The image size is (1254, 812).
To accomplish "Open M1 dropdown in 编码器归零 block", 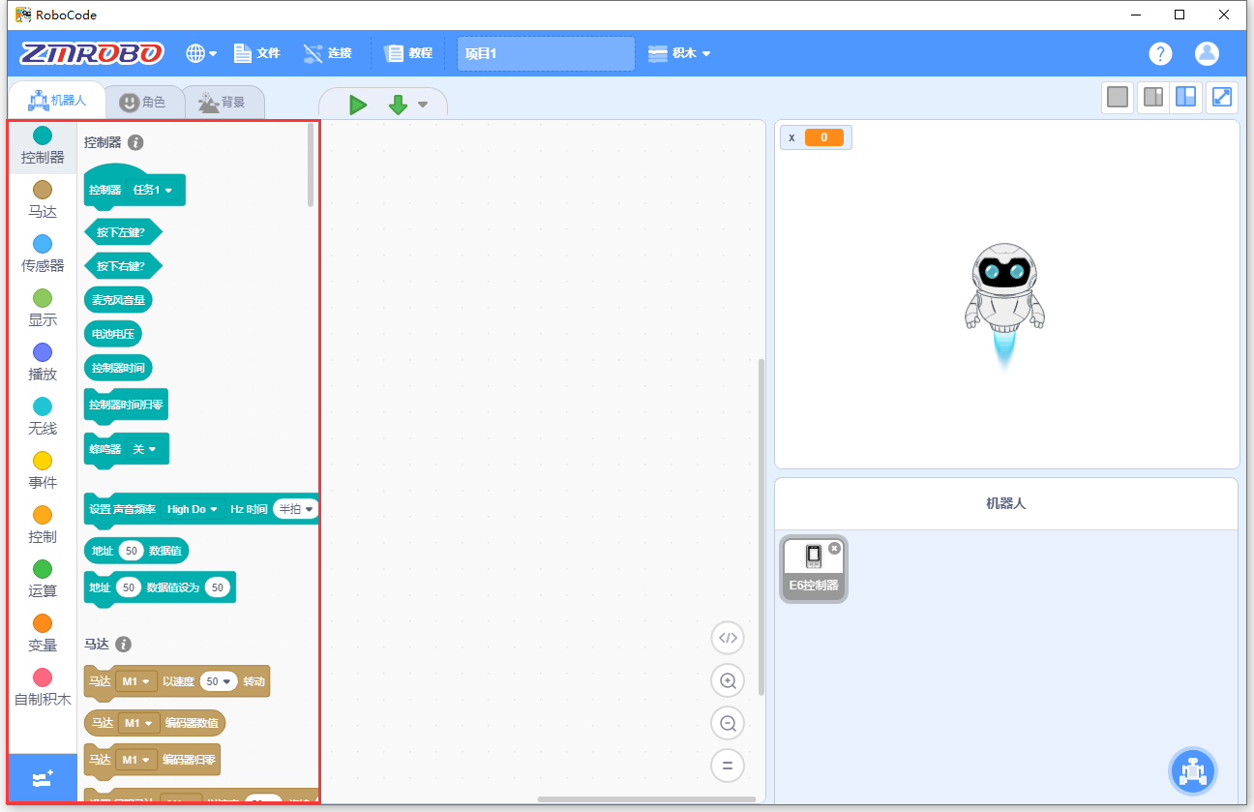I will pyautogui.click(x=135, y=761).
